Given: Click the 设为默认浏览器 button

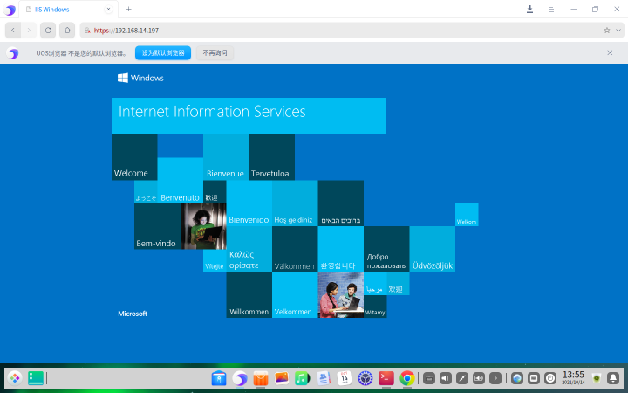Looking at the screenshot, I should click(x=162, y=52).
